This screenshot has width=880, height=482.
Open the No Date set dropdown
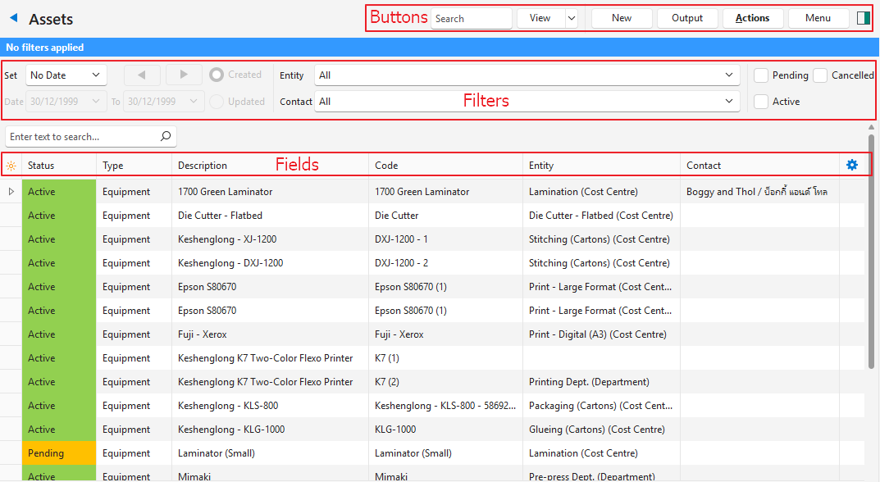click(66, 75)
